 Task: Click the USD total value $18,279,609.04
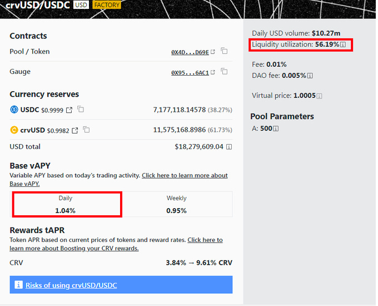coord(199,147)
